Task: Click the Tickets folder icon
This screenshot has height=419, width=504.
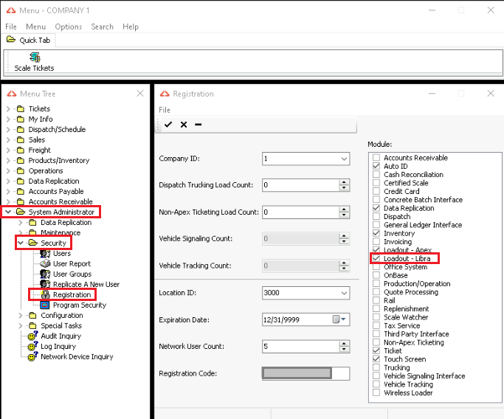Action: (x=20, y=109)
